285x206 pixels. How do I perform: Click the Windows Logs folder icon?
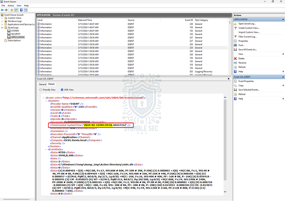(x=5, y=21)
